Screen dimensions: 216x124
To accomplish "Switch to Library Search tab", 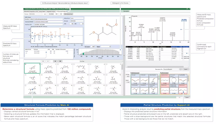I will click(x=42, y=11).
